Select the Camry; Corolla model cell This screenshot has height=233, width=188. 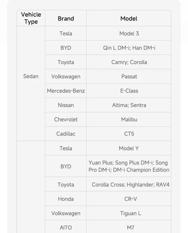pos(129,62)
